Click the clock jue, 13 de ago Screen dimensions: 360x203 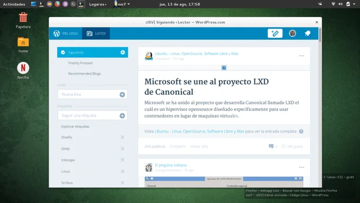pyautogui.click(x=179, y=4)
